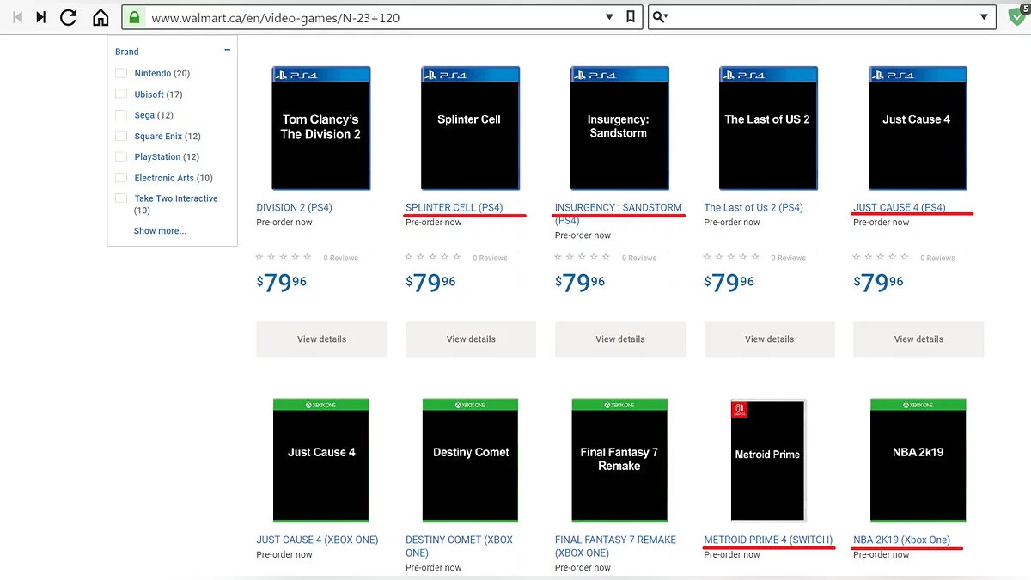Open The Last of Us 2 (PS4) link
The image size is (1031, 580).
(x=753, y=207)
